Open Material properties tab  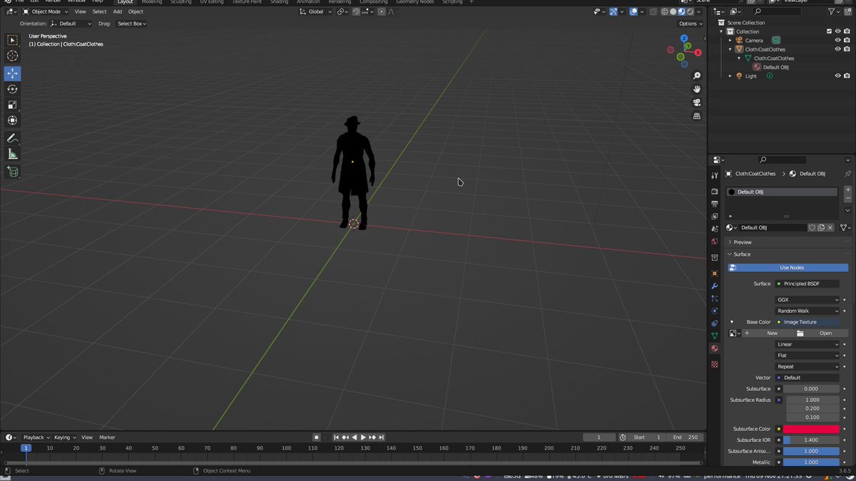714,348
